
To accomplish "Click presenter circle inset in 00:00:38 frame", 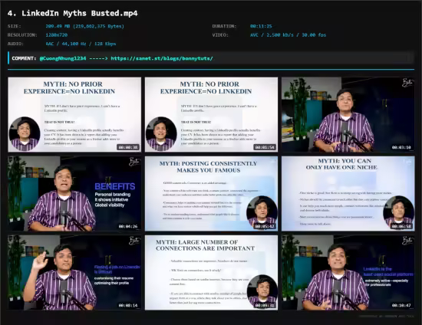I will [25, 133].
